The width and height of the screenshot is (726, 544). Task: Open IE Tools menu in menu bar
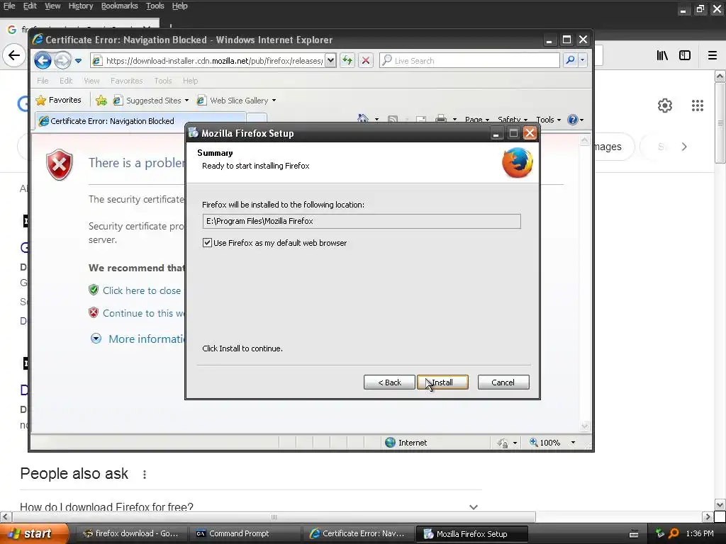(x=163, y=81)
